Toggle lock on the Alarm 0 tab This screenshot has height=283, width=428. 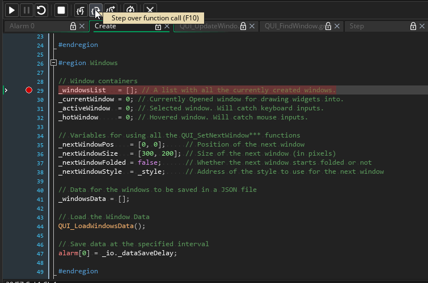coord(73,27)
